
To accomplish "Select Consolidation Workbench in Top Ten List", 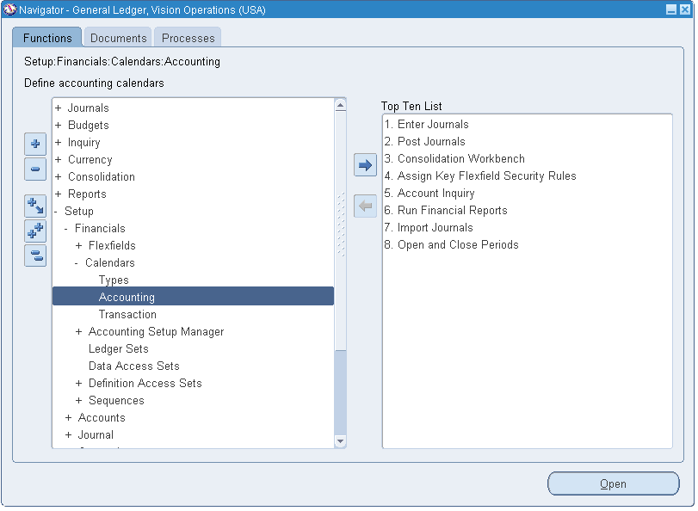I will (454, 159).
